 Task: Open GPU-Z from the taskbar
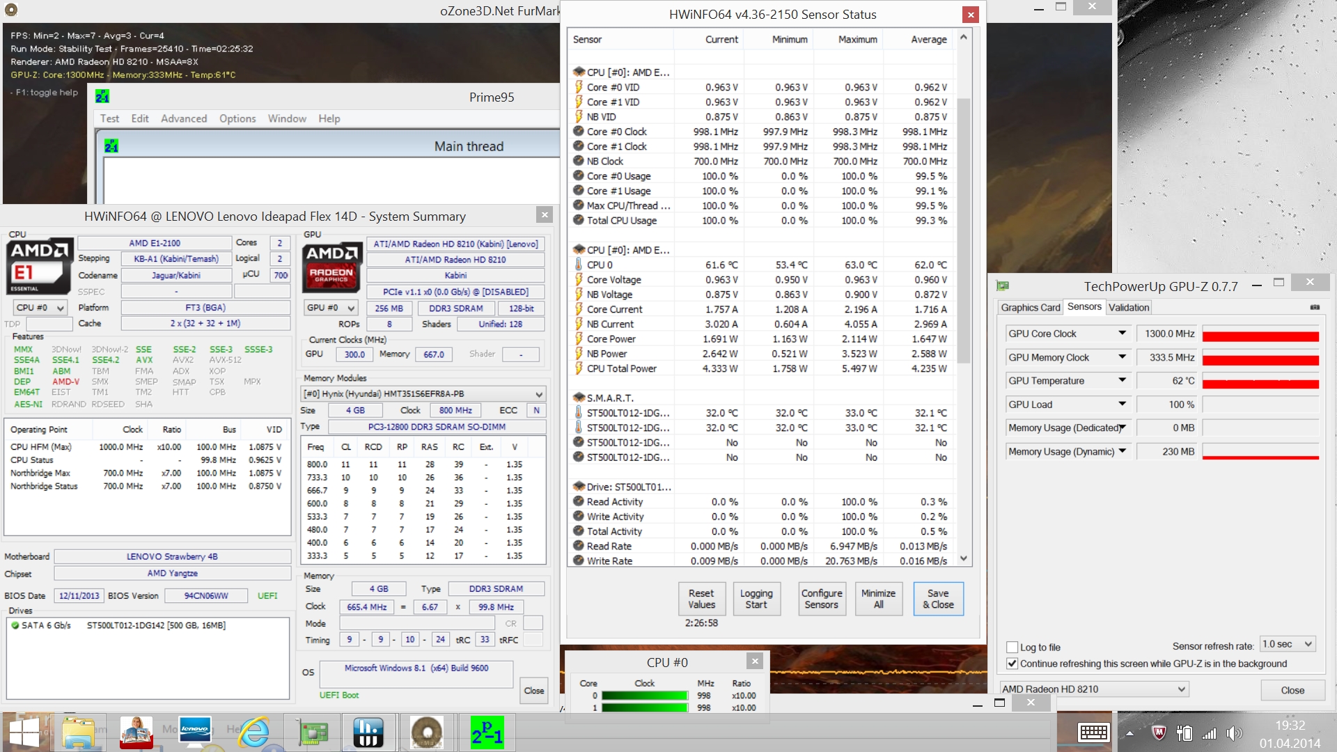(313, 733)
